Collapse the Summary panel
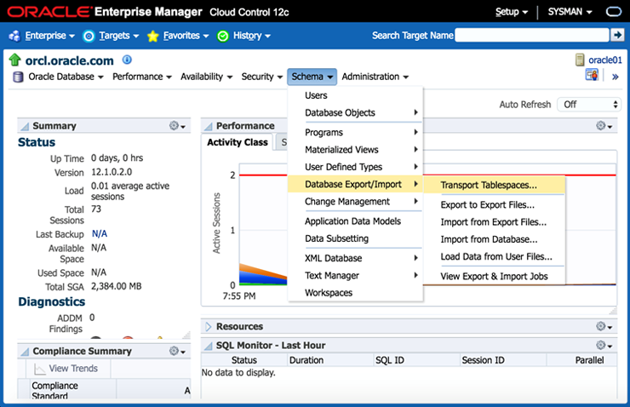The image size is (630, 407). coord(24,126)
